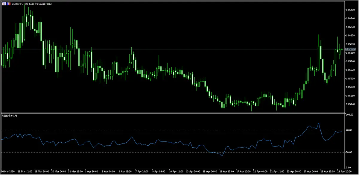The height and width of the screenshot is (175, 359).
Task: Click the current price label on price axis
Action: click(x=350, y=49)
